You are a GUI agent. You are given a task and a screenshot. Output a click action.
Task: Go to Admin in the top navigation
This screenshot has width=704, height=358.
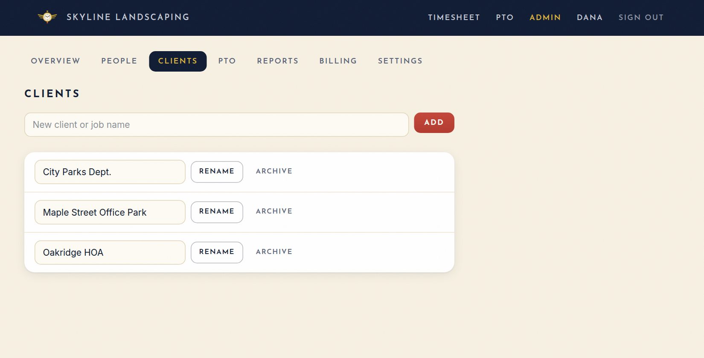545,17
